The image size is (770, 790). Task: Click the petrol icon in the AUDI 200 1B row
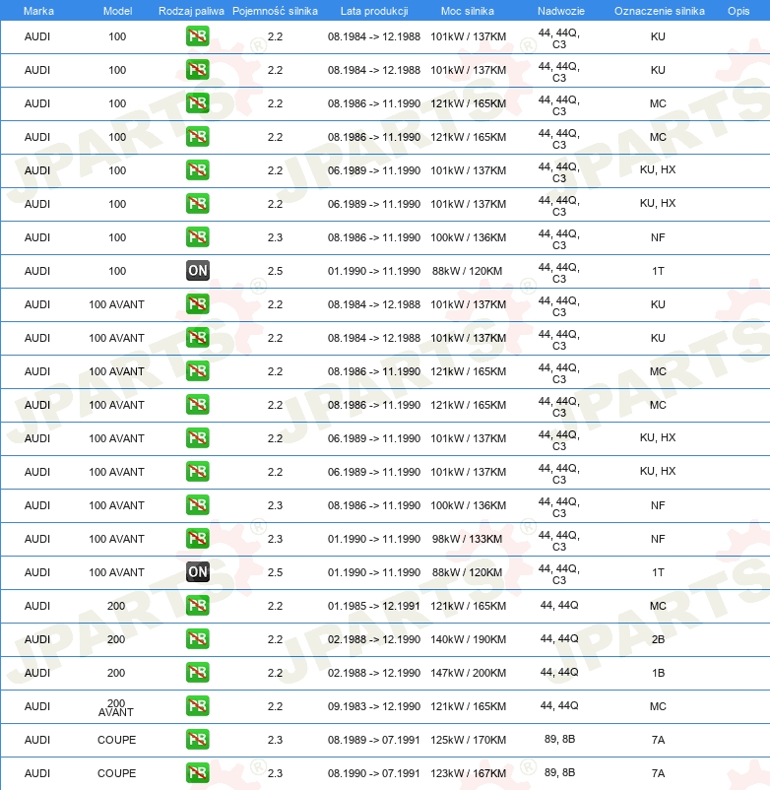[197, 673]
